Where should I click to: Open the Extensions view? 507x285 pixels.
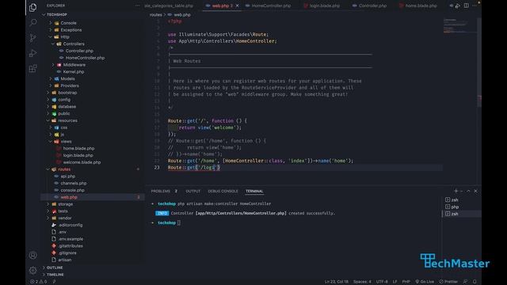point(32,69)
